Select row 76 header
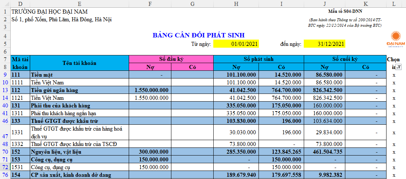406x179 pixels. click(x=5, y=175)
